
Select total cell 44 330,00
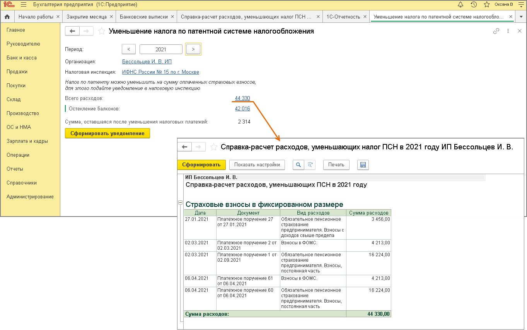pyautogui.click(x=368, y=314)
